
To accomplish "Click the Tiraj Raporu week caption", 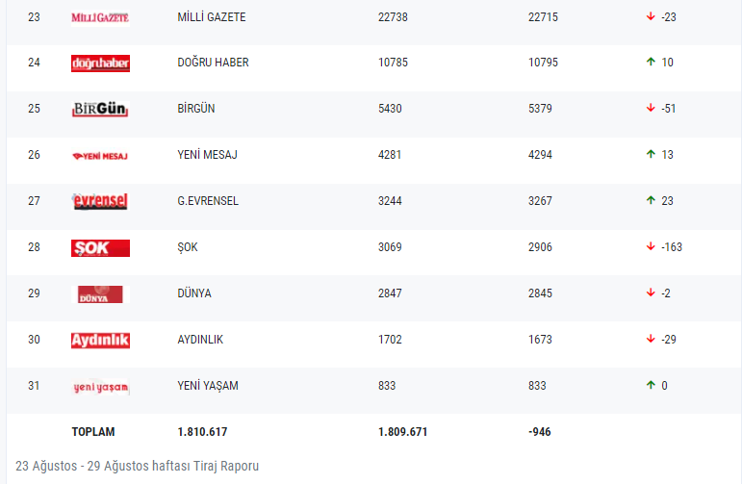I will coord(138,466).
